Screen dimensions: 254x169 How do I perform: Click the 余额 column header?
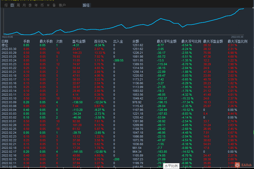point(136,41)
